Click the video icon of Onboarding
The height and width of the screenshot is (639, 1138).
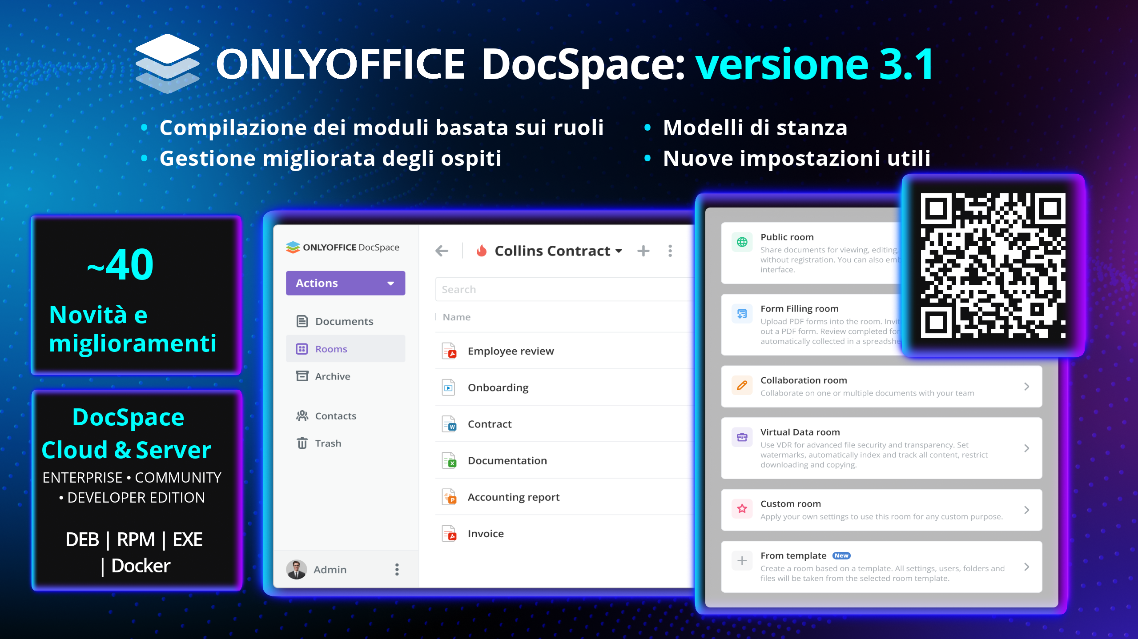coord(449,387)
